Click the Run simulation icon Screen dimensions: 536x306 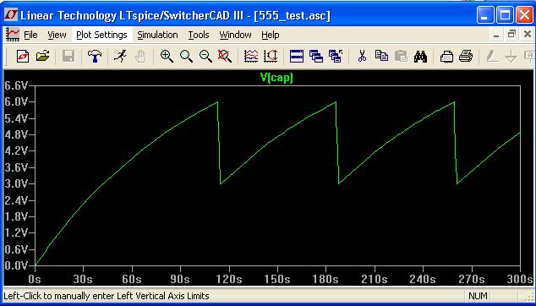pyautogui.click(x=120, y=56)
